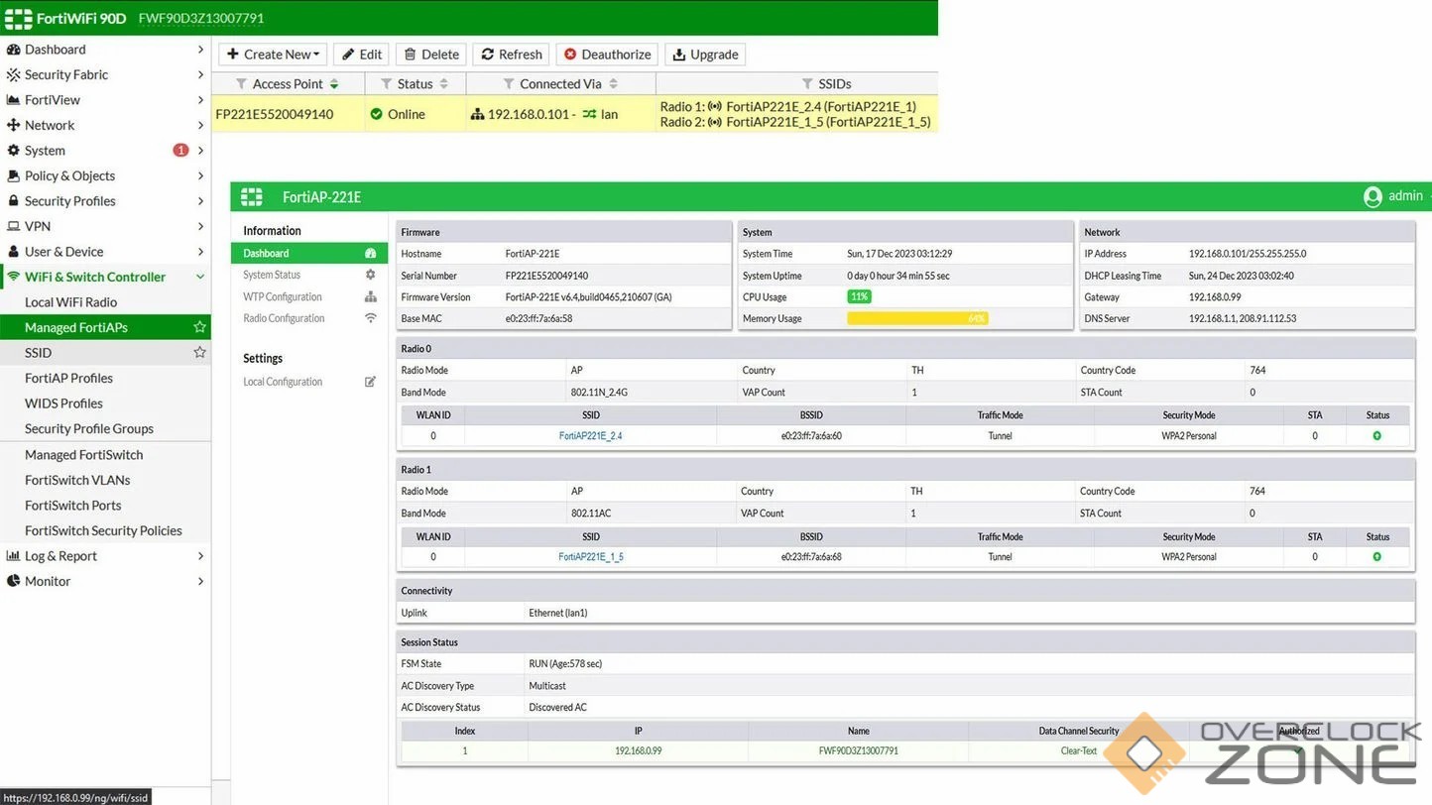Image resolution: width=1432 pixels, height=805 pixels.
Task: Click the filter icon in Access Point column
Action: coord(242,84)
